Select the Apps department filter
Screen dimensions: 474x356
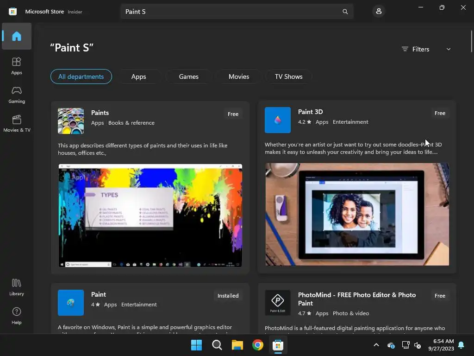pos(139,76)
